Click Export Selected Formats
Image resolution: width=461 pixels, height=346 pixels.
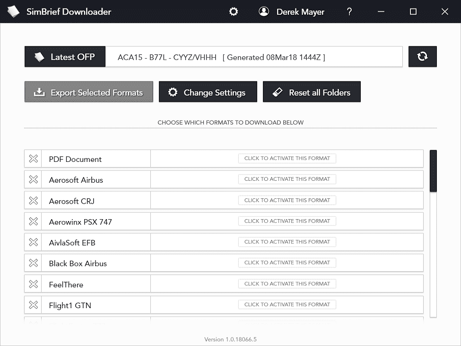[x=88, y=92]
